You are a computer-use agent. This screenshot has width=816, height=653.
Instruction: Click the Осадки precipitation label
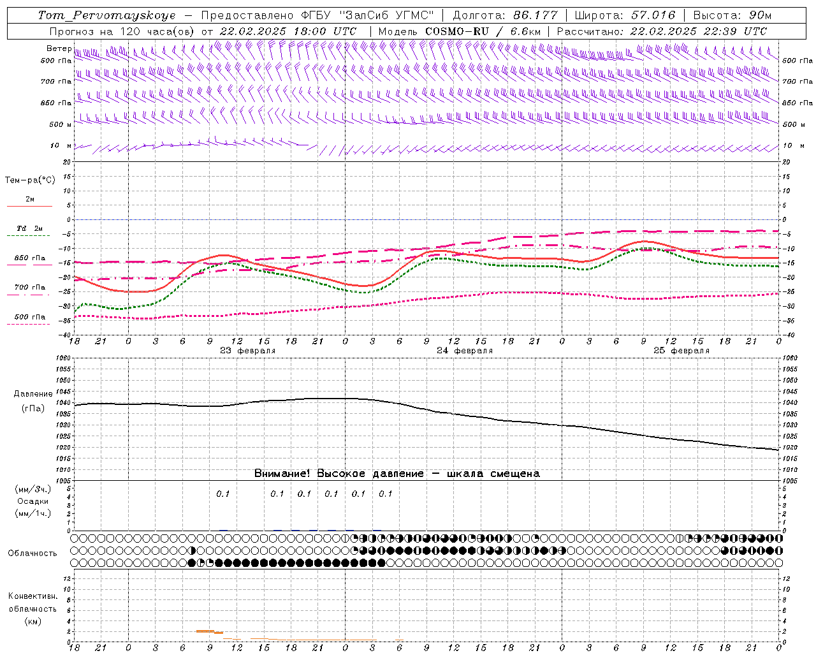coord(33,501)
